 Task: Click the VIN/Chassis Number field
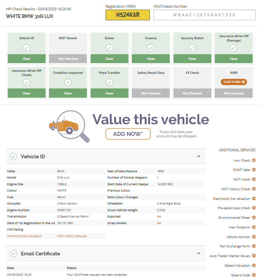pos(204,15)
